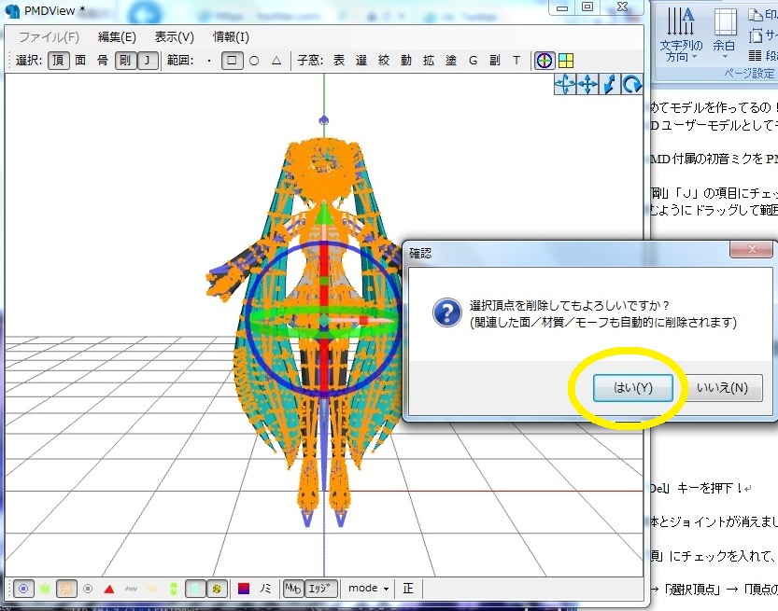778x611 pixels.
Task: Open the 絞 sub-window
Action: coord(384,61)
